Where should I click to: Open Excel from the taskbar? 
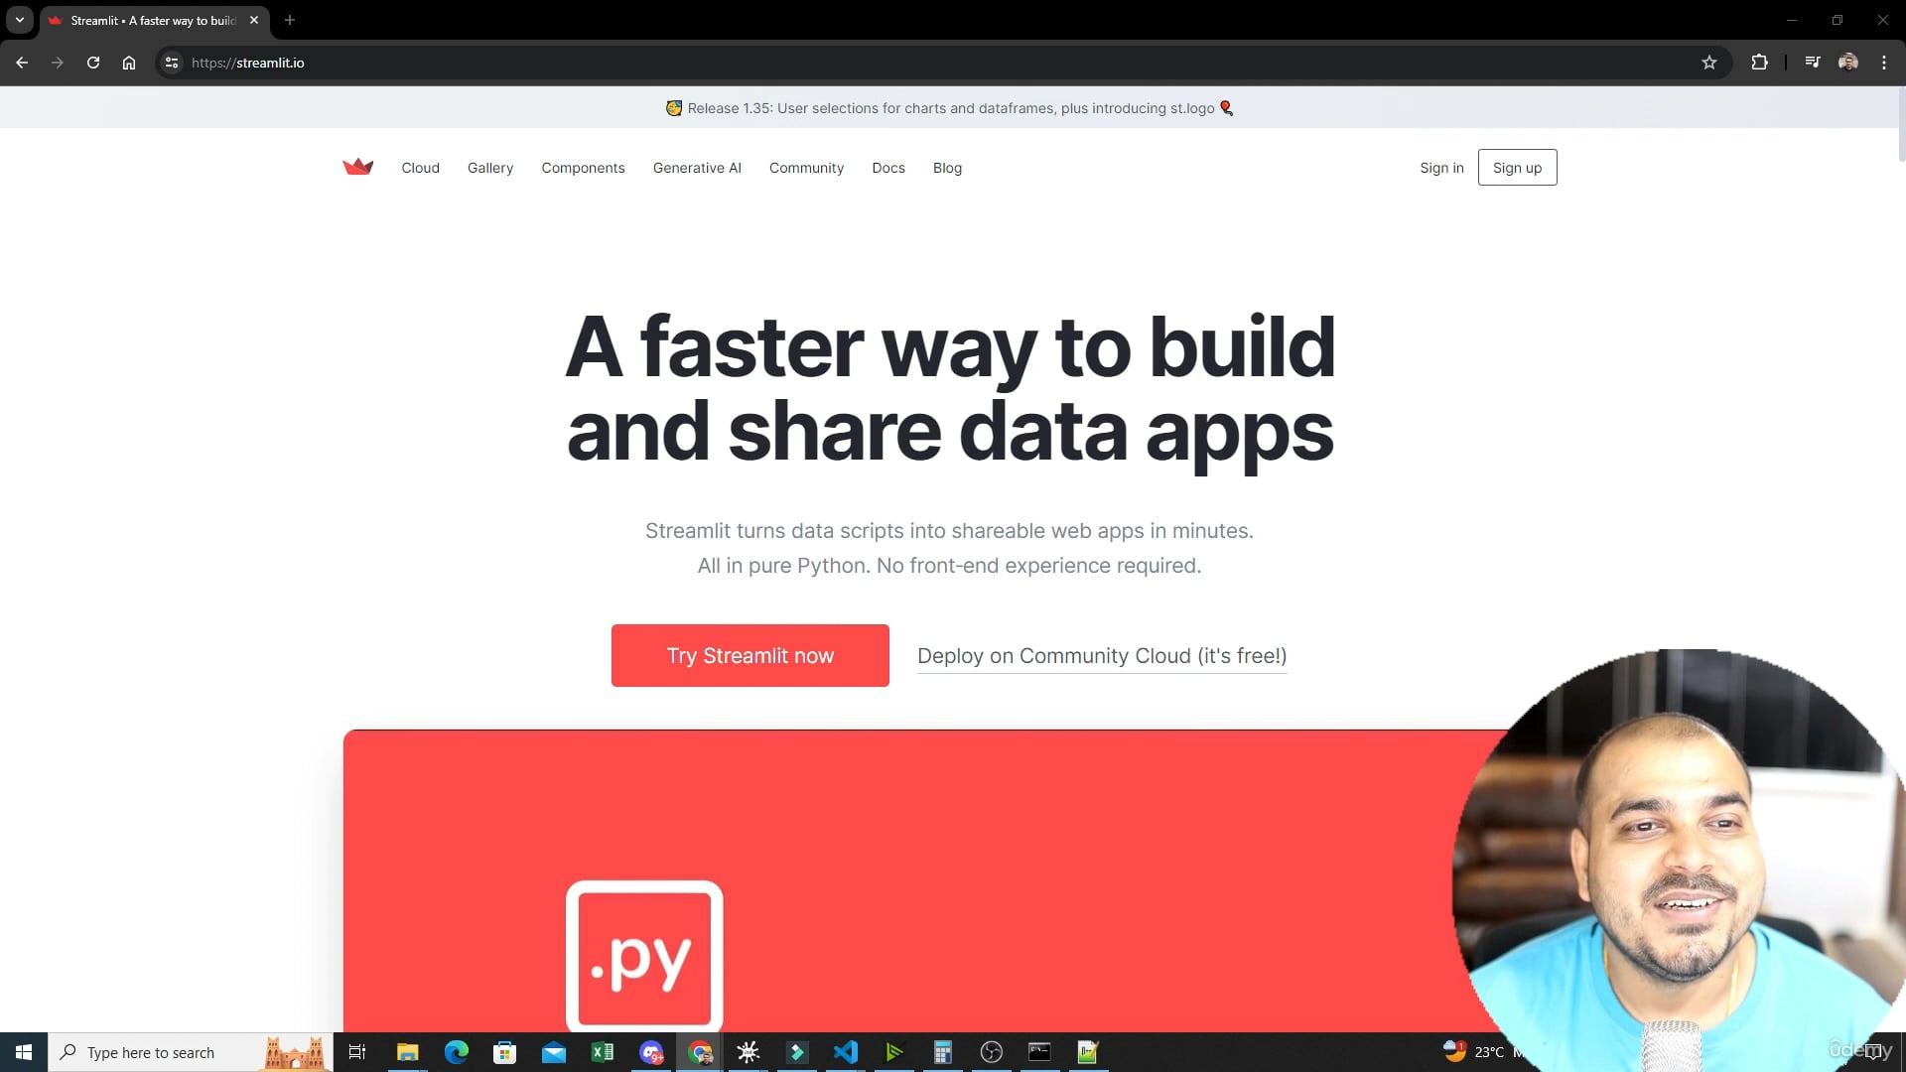pyautogui.click(x=602, y=1052)
